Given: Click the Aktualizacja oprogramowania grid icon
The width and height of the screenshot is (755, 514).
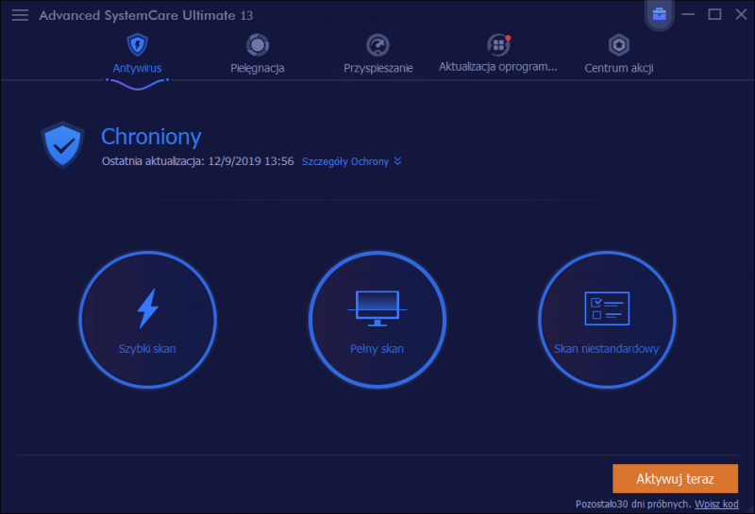Looking at the screenshot, I should point(498,45).
